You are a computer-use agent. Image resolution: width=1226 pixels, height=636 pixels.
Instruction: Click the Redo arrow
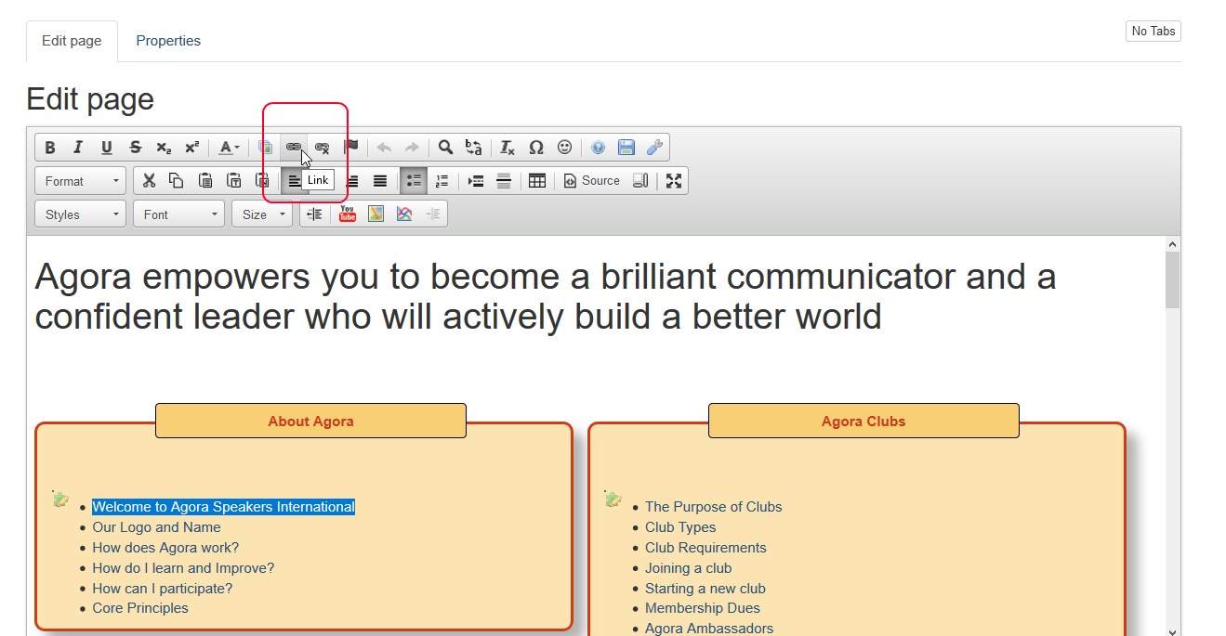click(x=412, y=148)
